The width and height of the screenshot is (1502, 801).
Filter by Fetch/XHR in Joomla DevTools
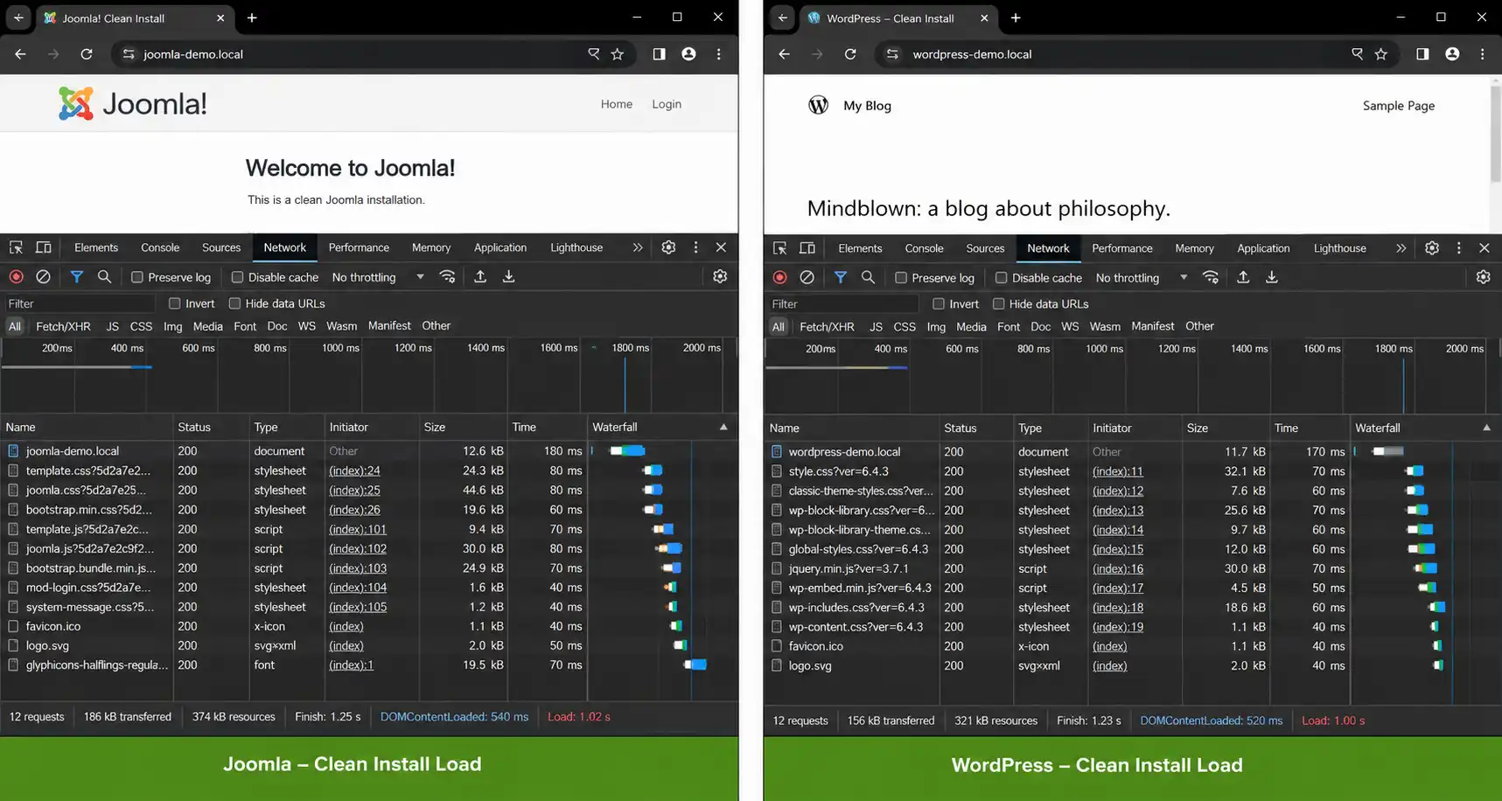tap(63, 326)
